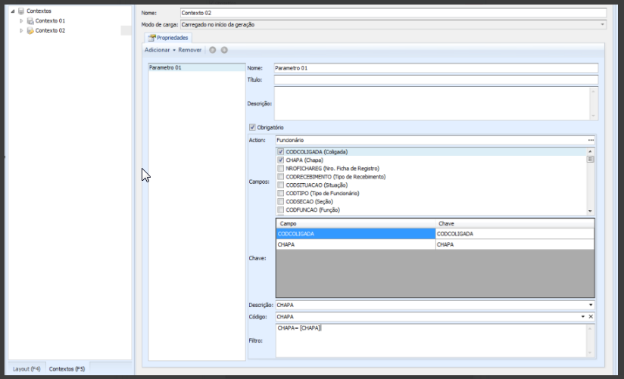The image size is (624, 379).
Task: Select Contexto 01 in the tree
Action: 50,20
